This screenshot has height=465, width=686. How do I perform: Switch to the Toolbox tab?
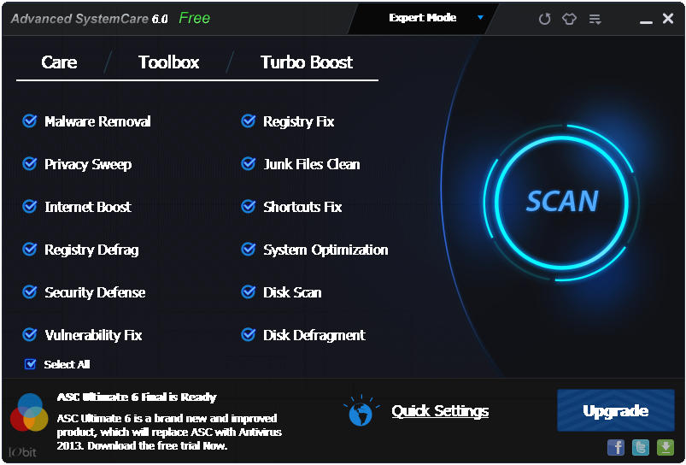(x=168, y=62)
